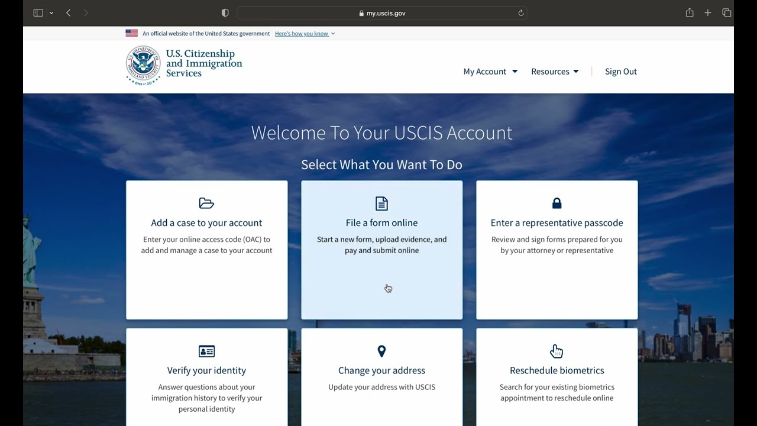
Task: Open the Safari share icon
Action: click(690, 12)
